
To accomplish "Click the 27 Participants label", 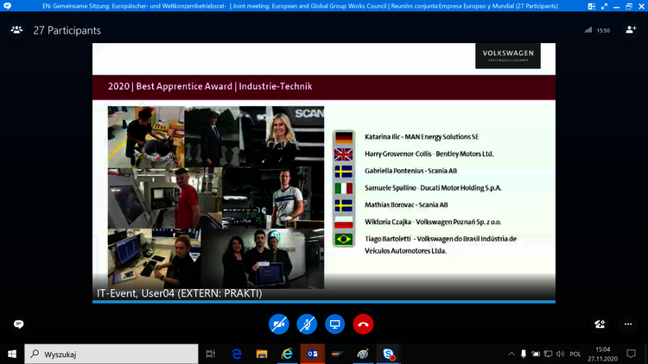I will click(67, 30).
